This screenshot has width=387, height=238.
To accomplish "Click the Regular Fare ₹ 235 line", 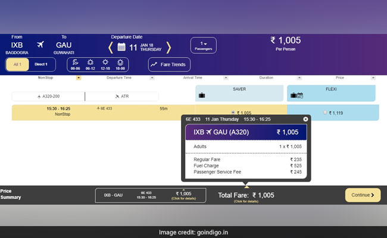I will [248, 159].
